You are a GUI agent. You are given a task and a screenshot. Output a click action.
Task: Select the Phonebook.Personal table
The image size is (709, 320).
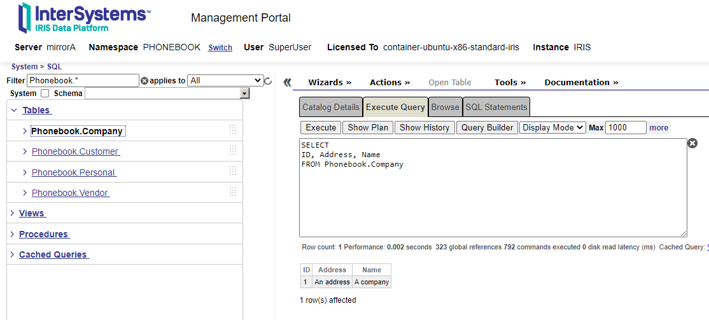(74, 172)
